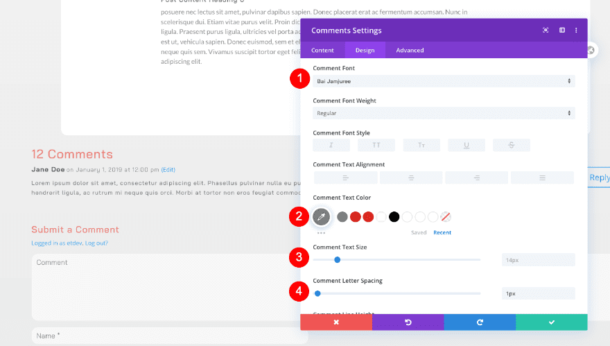Discard changes with the red X button
Image resolution: width=610 pixels, height=346 pixels.
(336, 322)
